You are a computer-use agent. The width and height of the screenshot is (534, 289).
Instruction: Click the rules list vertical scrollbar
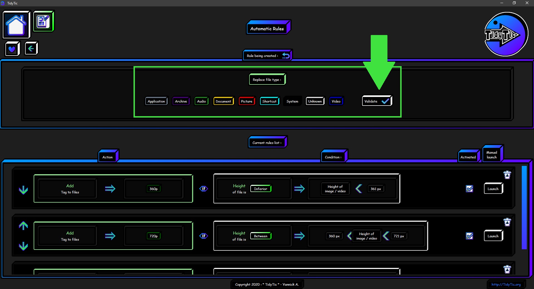point(524,208)
